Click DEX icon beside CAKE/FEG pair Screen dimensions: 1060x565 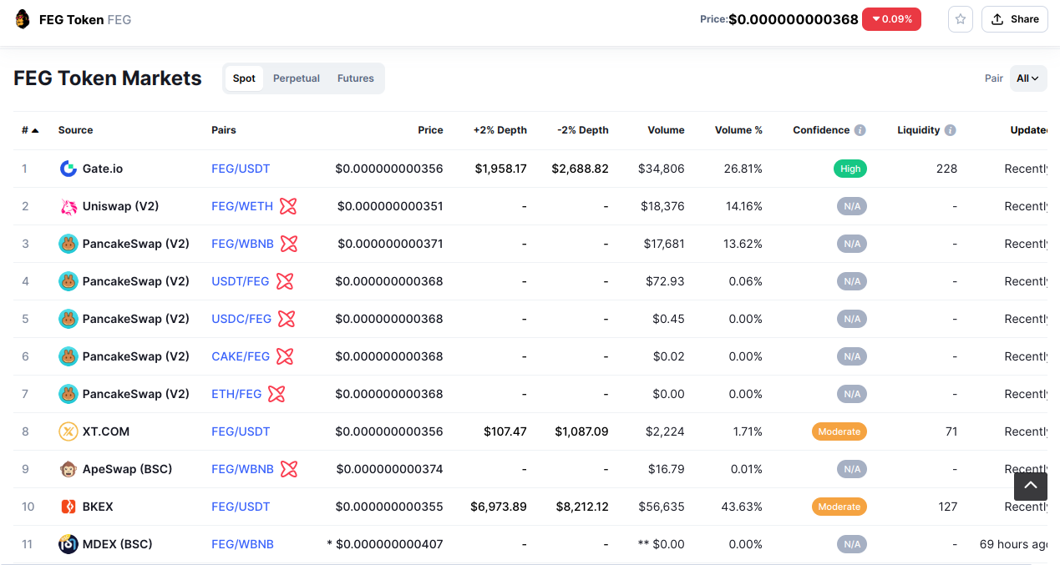click(x=285, y=356)
